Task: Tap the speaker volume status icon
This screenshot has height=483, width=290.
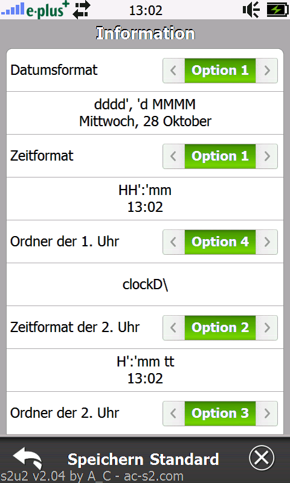Action: pos(251,10)
